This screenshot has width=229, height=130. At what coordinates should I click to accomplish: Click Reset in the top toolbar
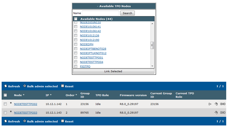click(67, 86)
